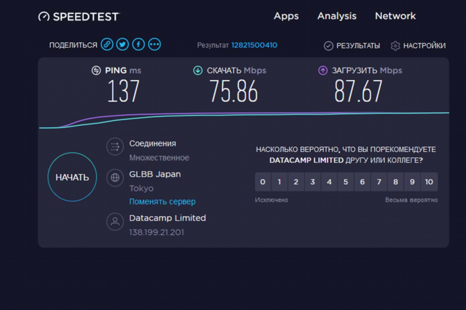Screen dimensions: 466x310
Task: Click the ping value 137
Action: click(x=124, y=91)
